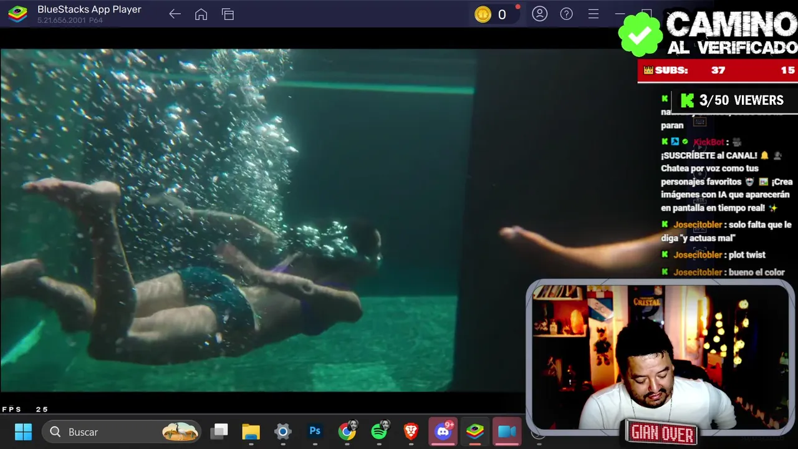This screenshot has height=449, width=798.
Task: Click the KickBot username in chat
Action: pos(709,142)
